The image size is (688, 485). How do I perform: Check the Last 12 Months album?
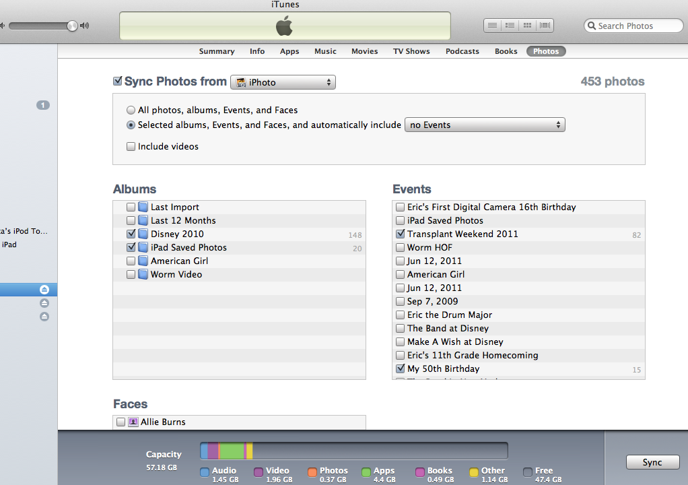pyautogui.click(x=131, y=220)
